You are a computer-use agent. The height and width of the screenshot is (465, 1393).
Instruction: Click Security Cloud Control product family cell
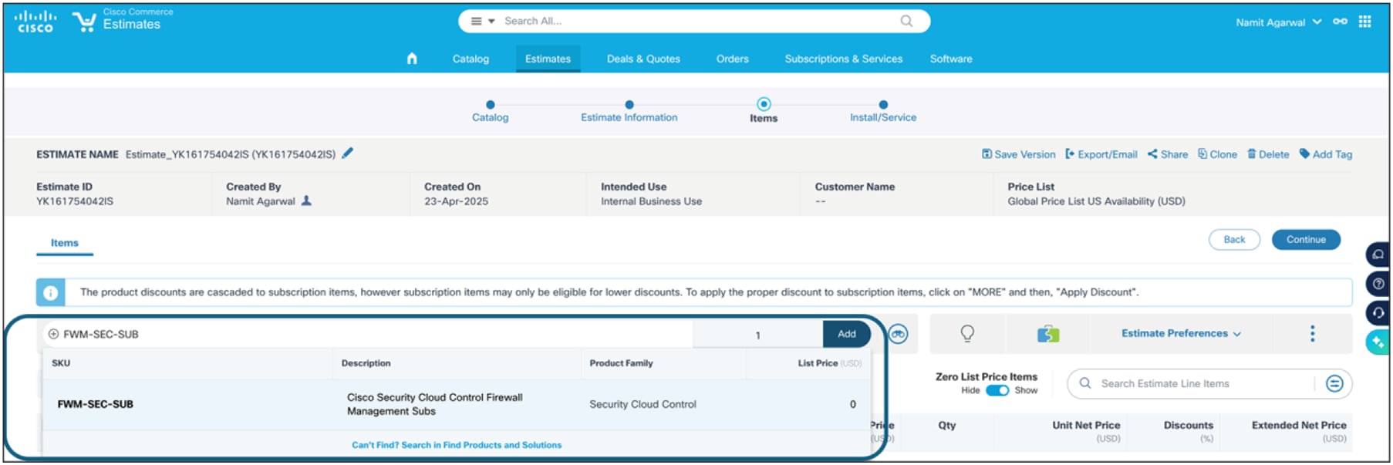pos(643,404)
